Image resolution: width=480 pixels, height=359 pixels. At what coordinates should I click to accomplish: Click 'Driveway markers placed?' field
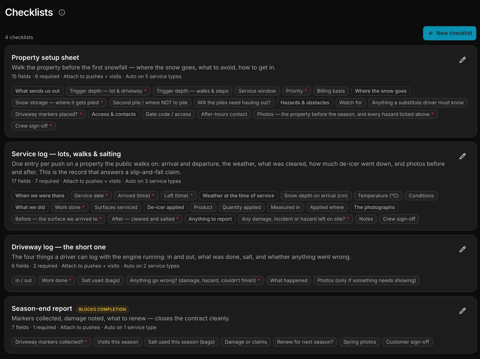pos(48,114)
